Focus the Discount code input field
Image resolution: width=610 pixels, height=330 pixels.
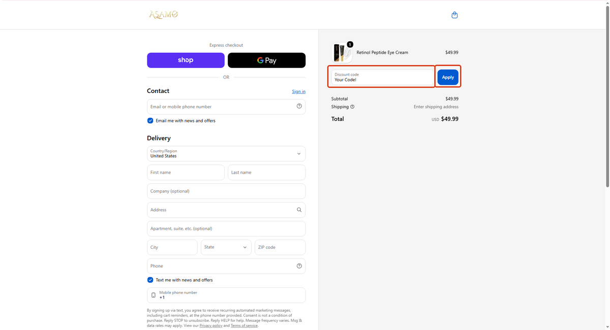click(x=382, y=77)
